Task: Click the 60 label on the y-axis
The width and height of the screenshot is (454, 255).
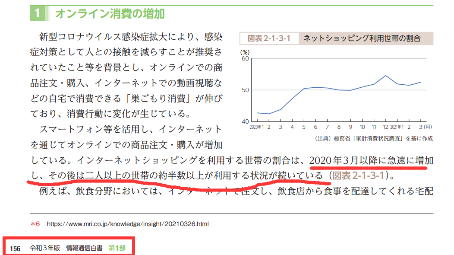Action: pos(245,58)
